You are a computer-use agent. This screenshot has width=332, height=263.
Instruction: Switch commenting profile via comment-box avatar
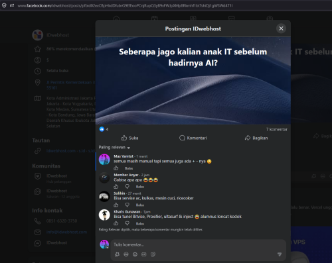104,244
